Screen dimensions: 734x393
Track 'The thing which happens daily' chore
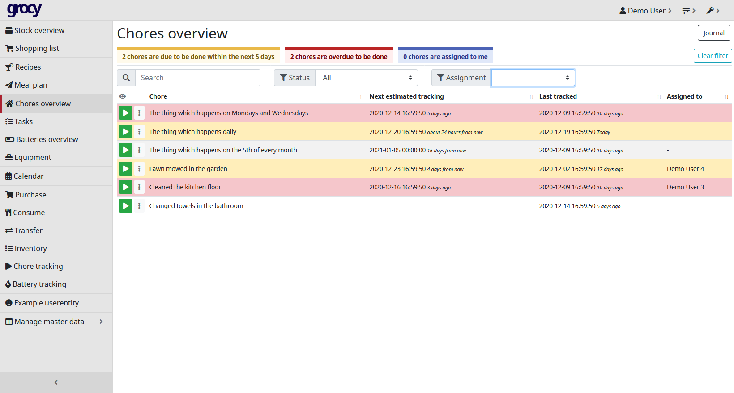click(x=125, y=132)
